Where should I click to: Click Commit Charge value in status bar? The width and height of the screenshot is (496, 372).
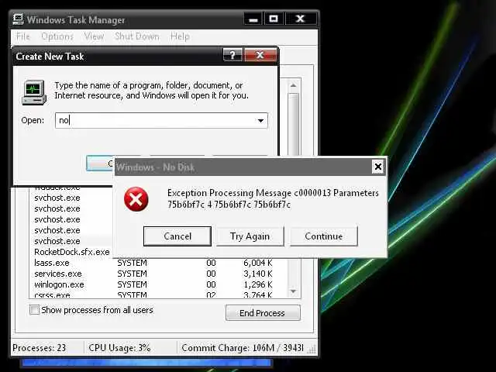242,348
